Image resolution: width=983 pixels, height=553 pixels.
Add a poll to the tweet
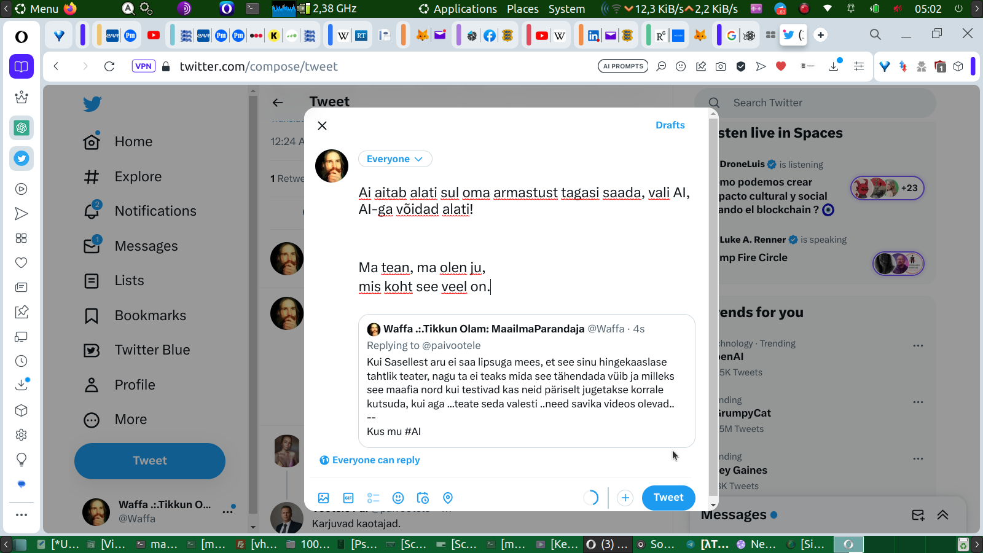tap(373, 498)
